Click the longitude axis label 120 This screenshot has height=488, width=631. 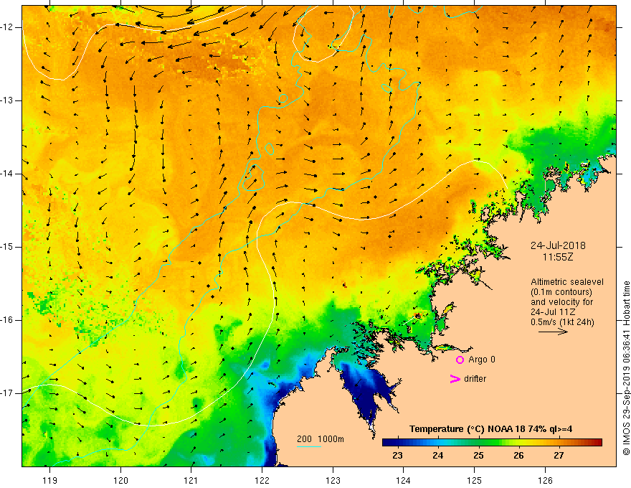tap(120, 480)
